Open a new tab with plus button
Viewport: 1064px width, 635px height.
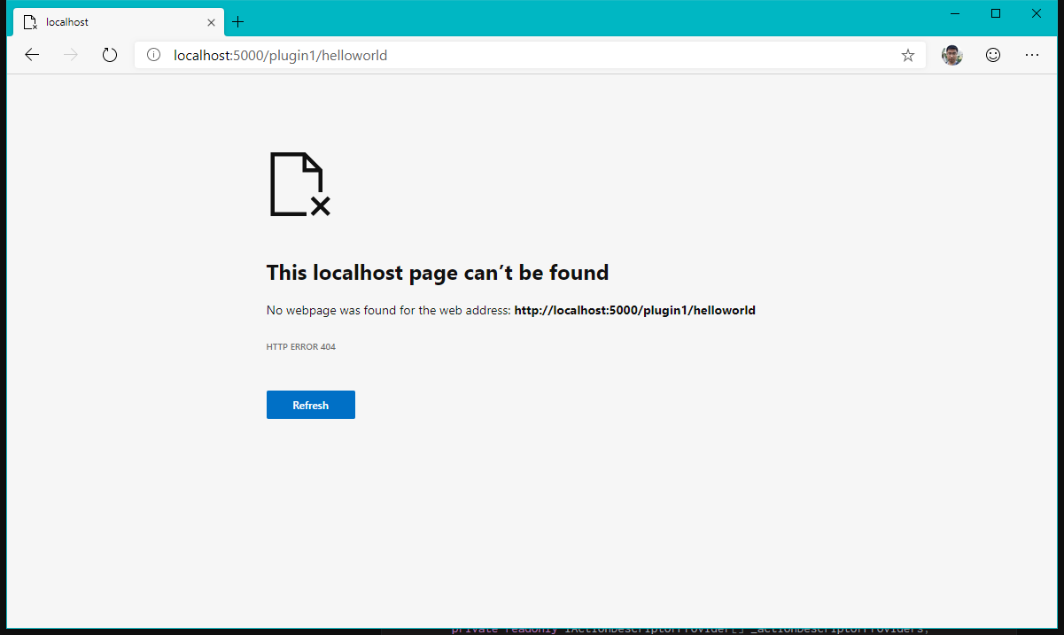pos(237,21)
